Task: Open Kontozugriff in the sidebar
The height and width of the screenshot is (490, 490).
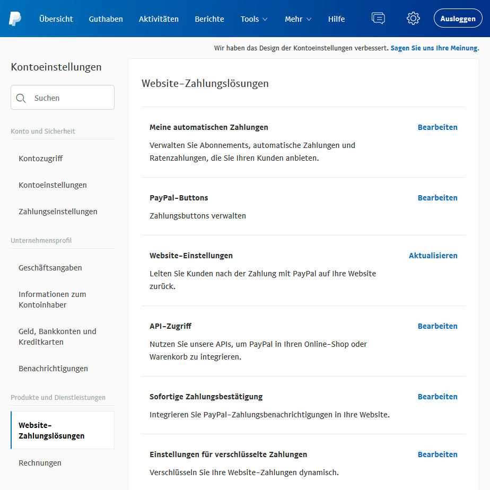Action: pos(41,159)
